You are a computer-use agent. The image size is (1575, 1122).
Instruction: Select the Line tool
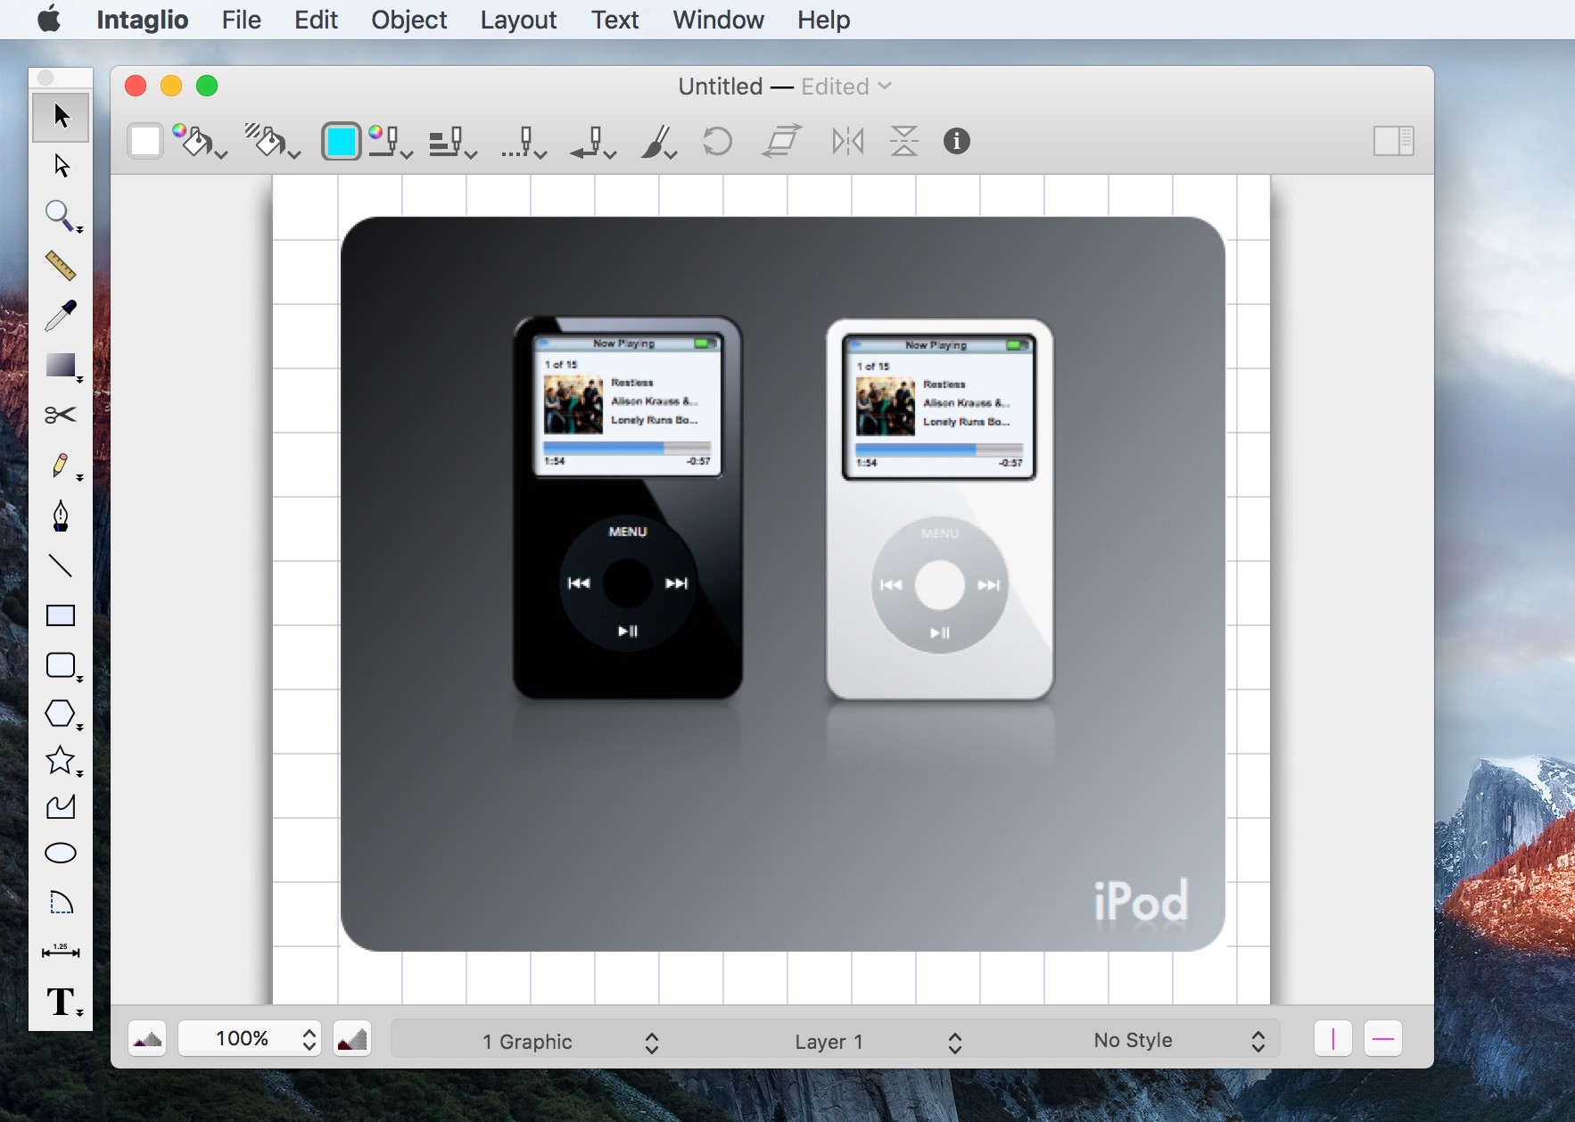point(61,565)
